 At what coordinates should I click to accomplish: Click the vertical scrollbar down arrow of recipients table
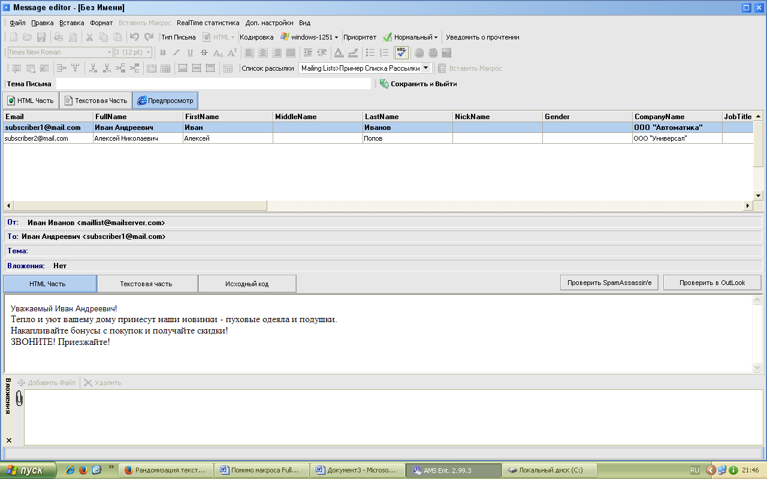[758, 195]
